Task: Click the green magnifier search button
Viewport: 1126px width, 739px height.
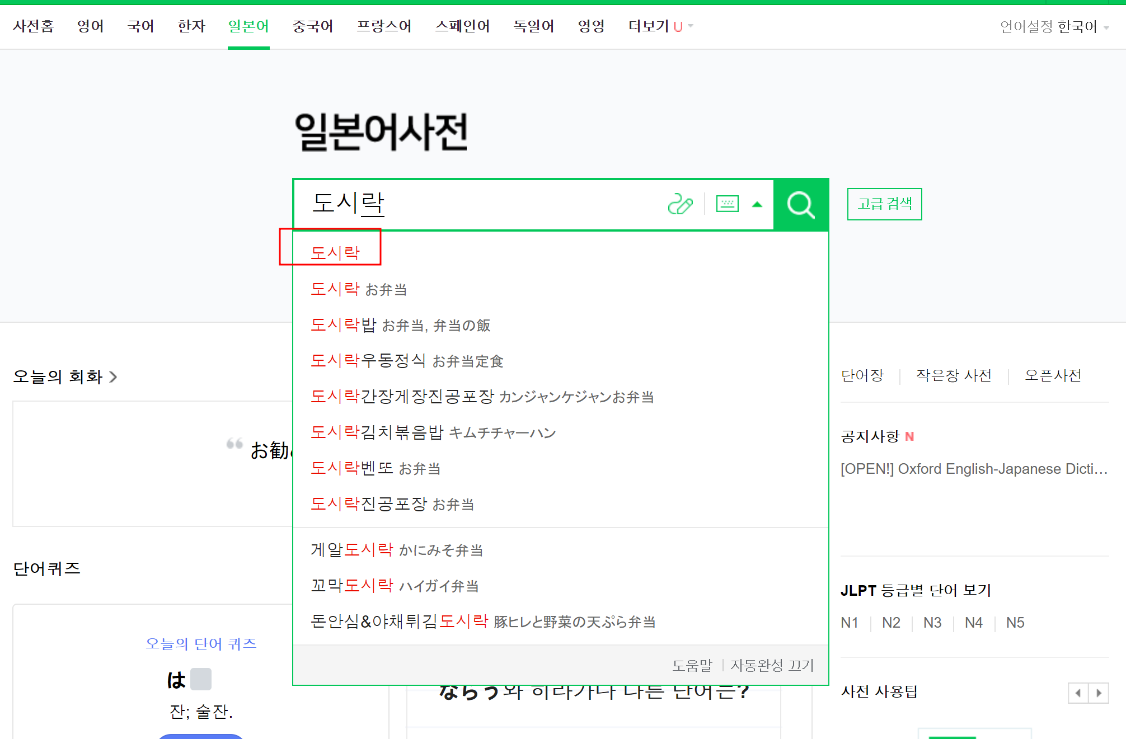Action: 801,205
